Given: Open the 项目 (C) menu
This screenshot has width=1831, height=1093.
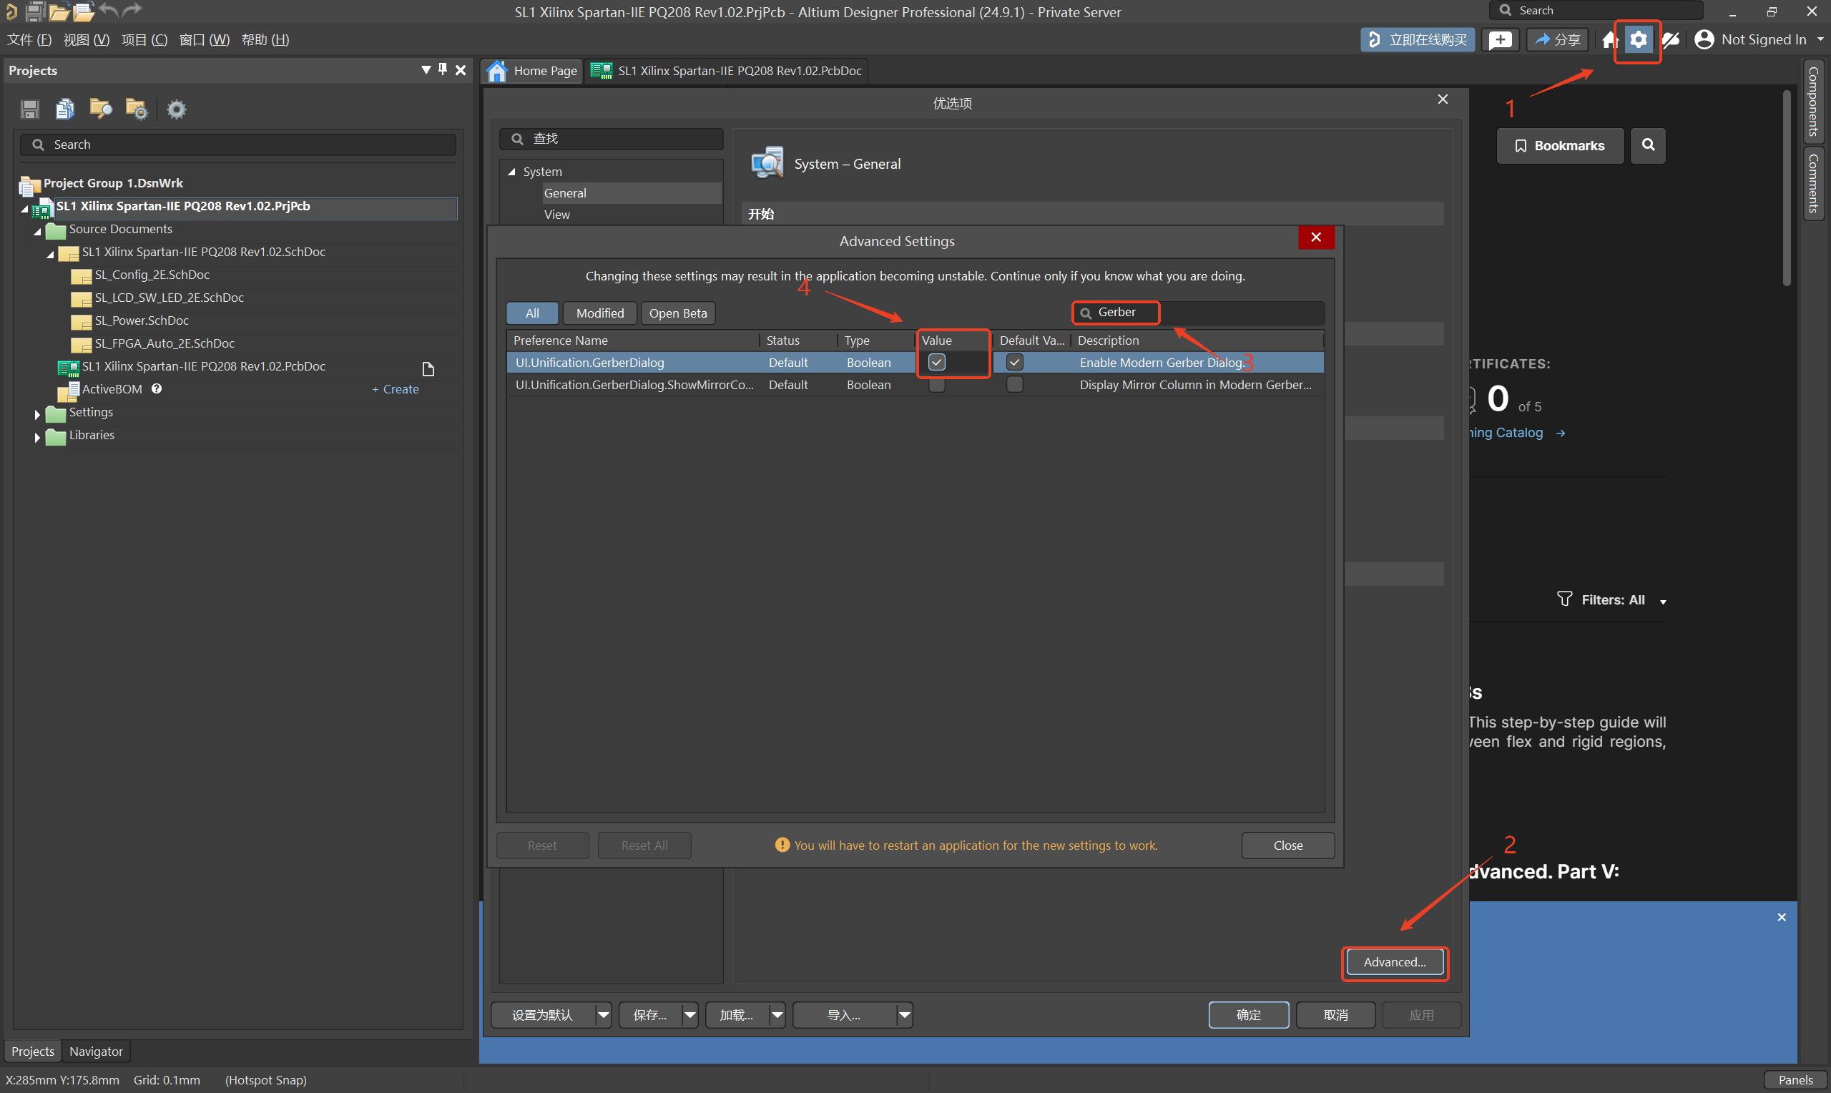Looking at the screenshot, I should (x=144, y=40).
